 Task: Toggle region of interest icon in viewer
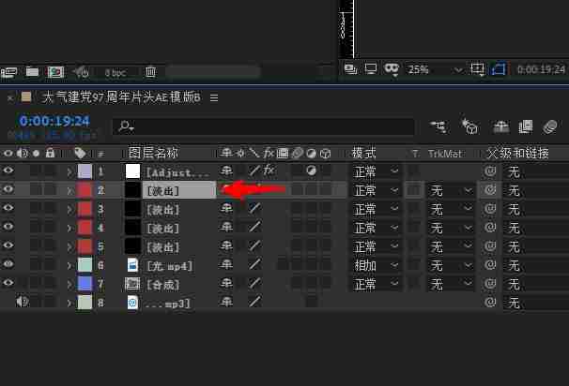click(x=499, y=68)
